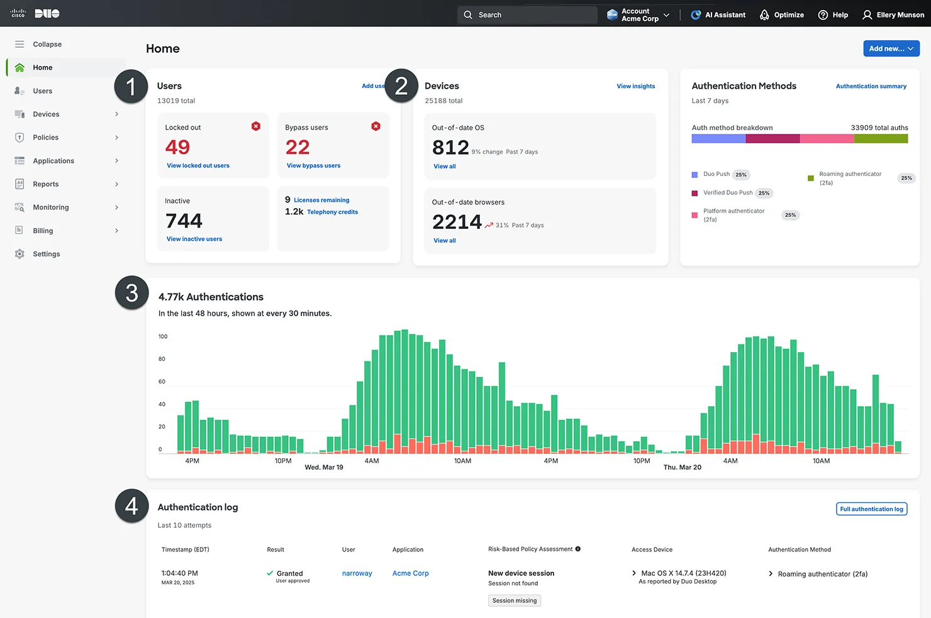Open Settings using the gear icon
931x618 pixels.
point(20,253)
